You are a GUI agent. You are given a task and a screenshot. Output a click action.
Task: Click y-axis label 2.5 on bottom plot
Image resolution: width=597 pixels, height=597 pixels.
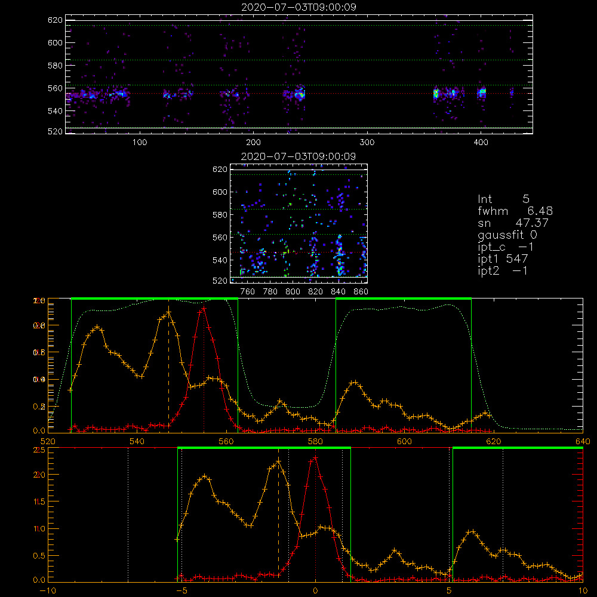39,450
